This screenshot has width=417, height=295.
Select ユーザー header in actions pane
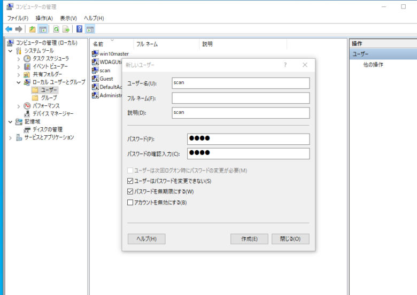point(383,54)
